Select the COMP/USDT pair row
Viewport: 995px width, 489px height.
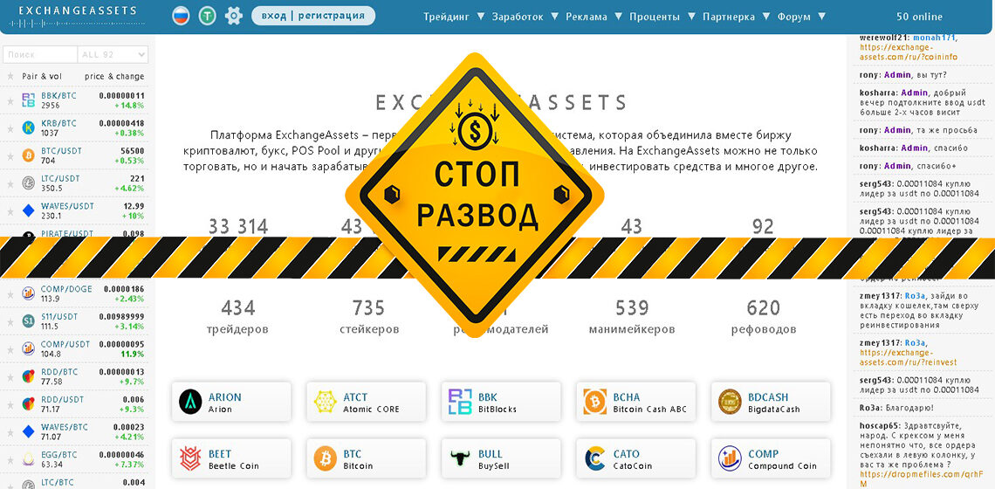(74, 348)
